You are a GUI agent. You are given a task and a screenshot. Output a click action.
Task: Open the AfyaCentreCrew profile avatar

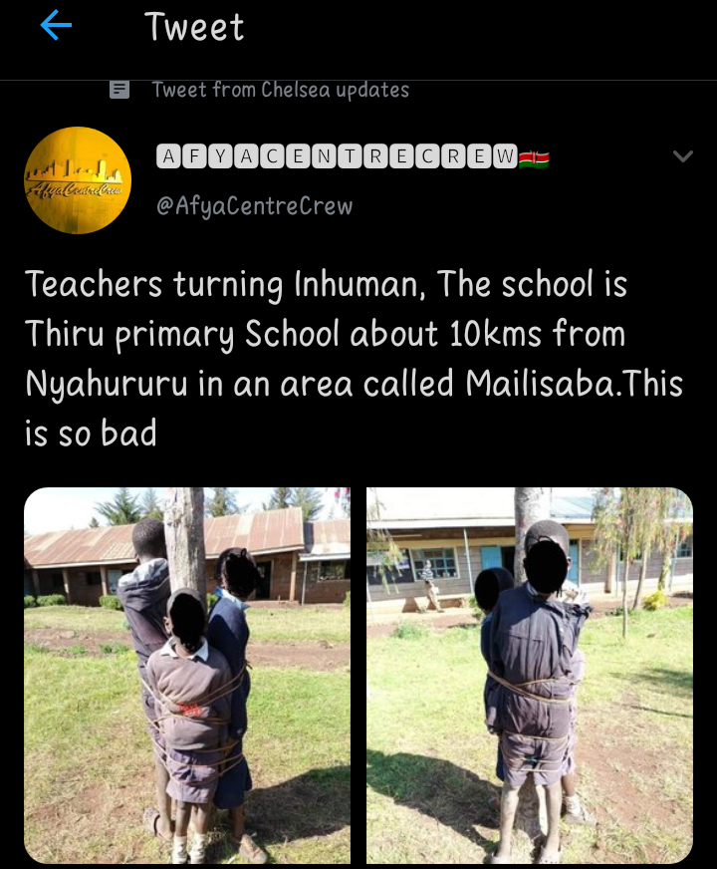[x=78, y=180]
